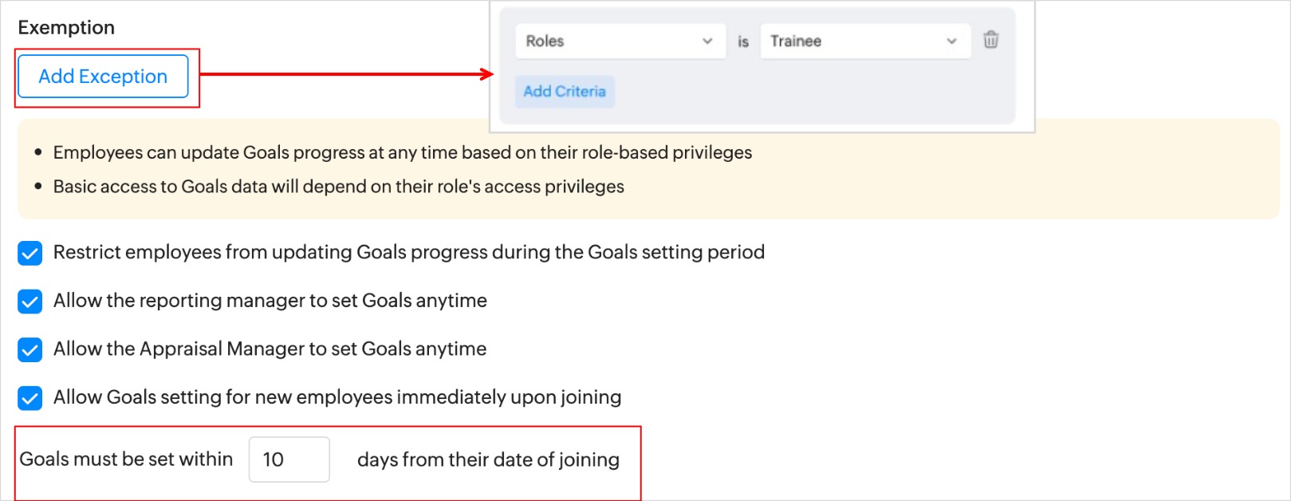Click the 'Goals must be set within' label
This screenshot has height=501, width=1291.
126,460
